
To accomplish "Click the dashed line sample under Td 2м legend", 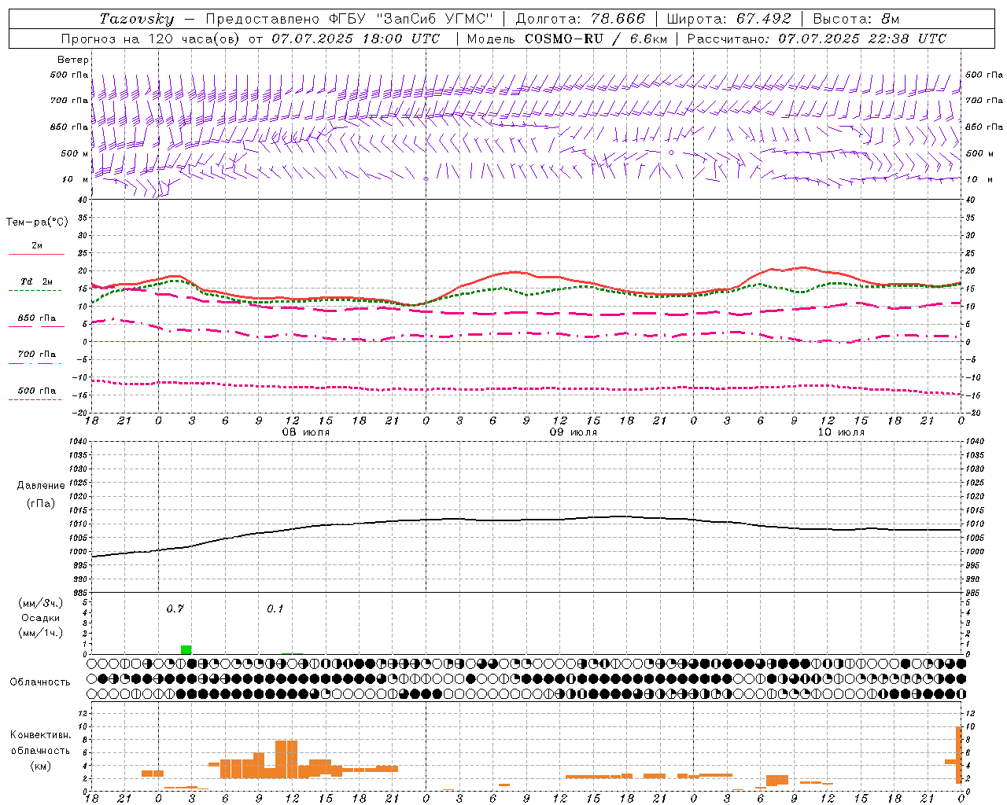I will 35,291.
